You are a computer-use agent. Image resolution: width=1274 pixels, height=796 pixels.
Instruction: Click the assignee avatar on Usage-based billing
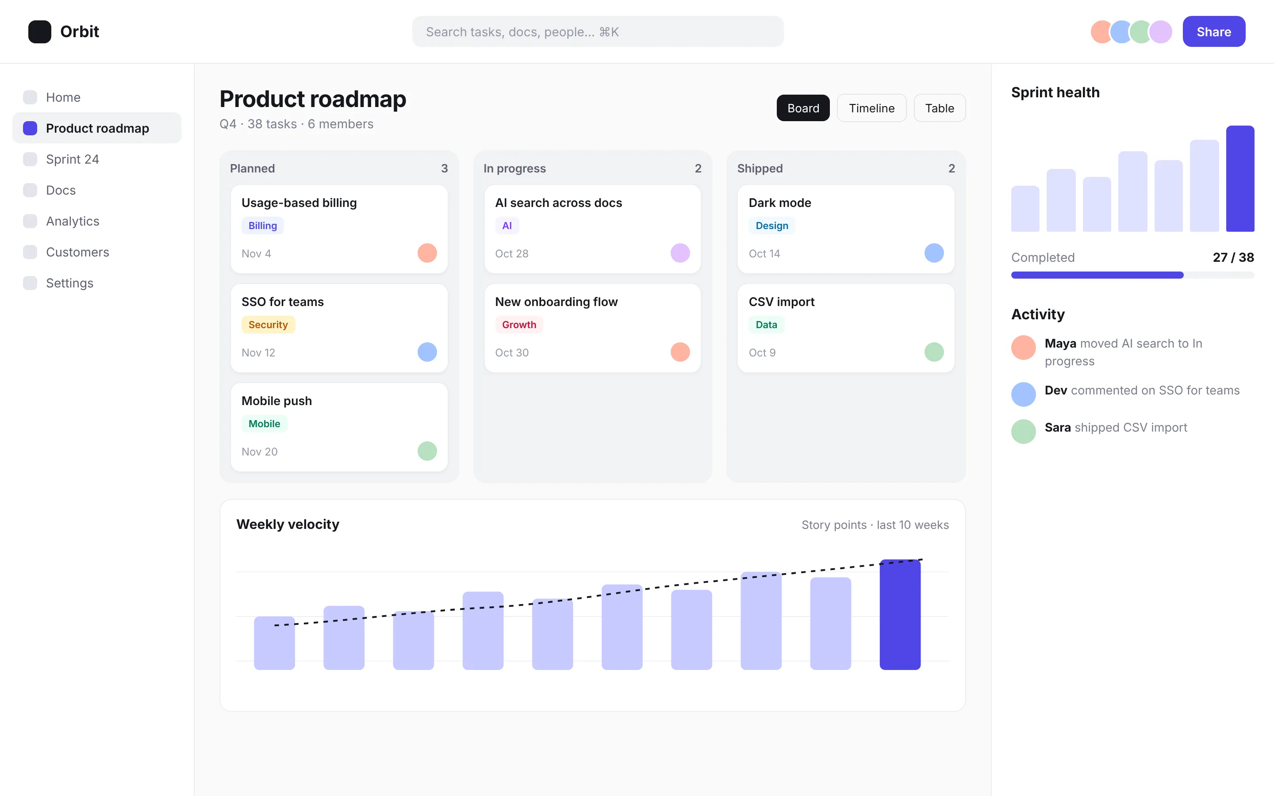[x=427, y=253]
